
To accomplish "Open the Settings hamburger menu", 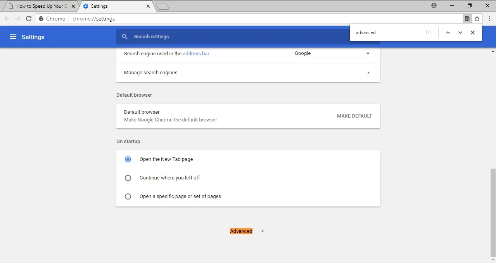I will pyautogui.click(x=13, y=37).
